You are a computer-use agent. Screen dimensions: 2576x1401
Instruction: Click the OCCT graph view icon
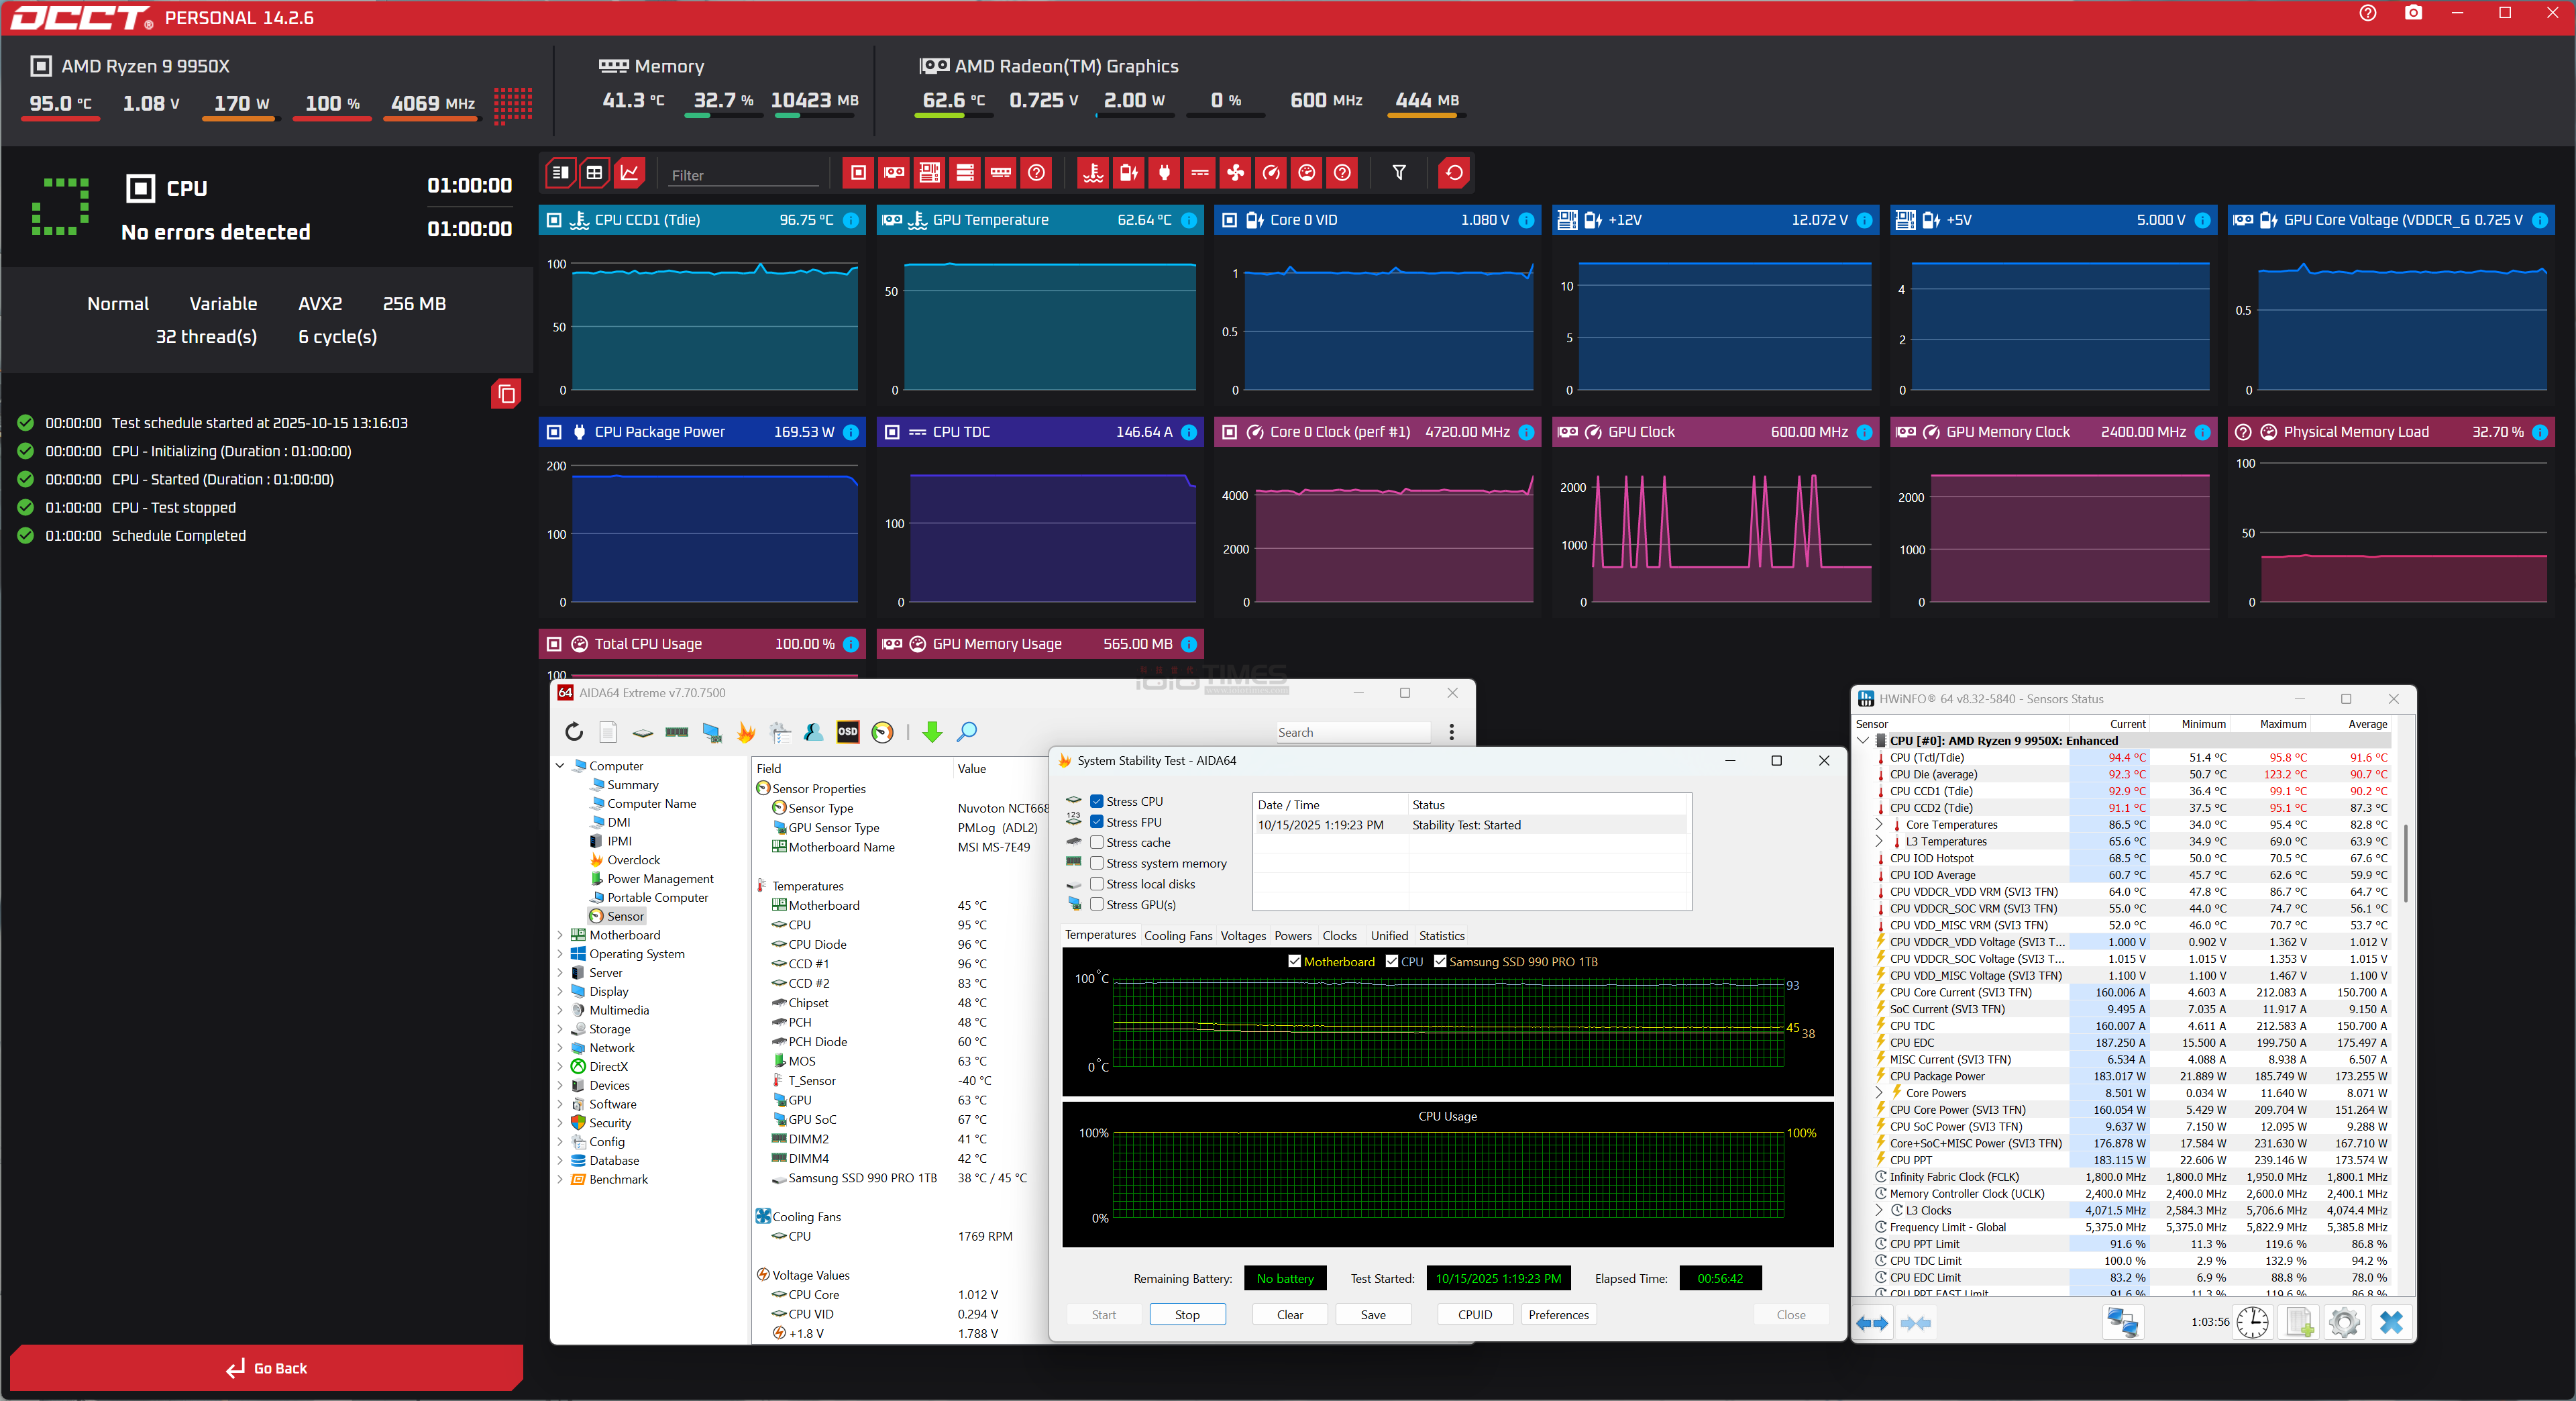[629, 173]
